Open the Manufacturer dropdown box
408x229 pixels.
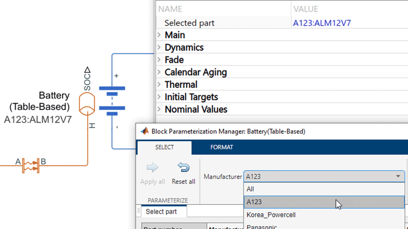[x=324, y=176]
